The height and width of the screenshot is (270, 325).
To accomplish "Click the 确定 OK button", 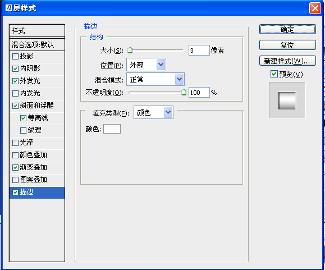I will click(287, 29).
